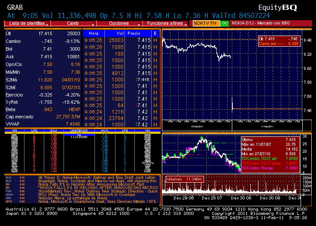Click the Dec 28 07 axis label
Screen dimensions: 316x226
212,198
